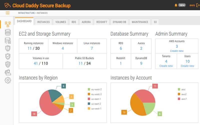Open the RDS tab
Screen dimensions: 200x125
coord(74,22)
